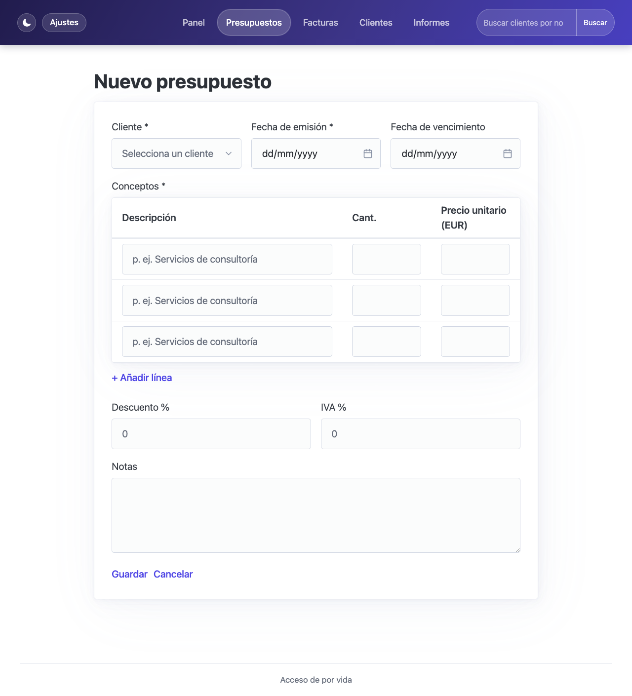Open the calendar picker for Fecha de vencimiento

[x=508, y=154]
